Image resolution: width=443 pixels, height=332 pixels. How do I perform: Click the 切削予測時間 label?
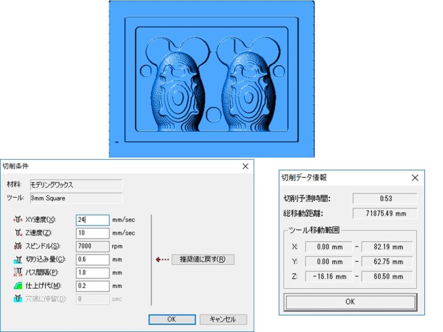click(307, 198)
